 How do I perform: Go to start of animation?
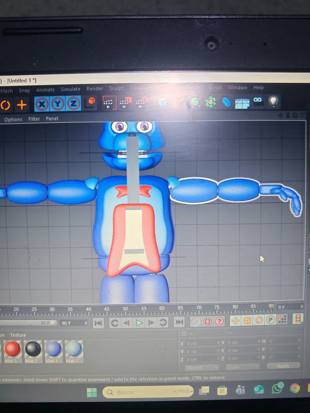99,323
